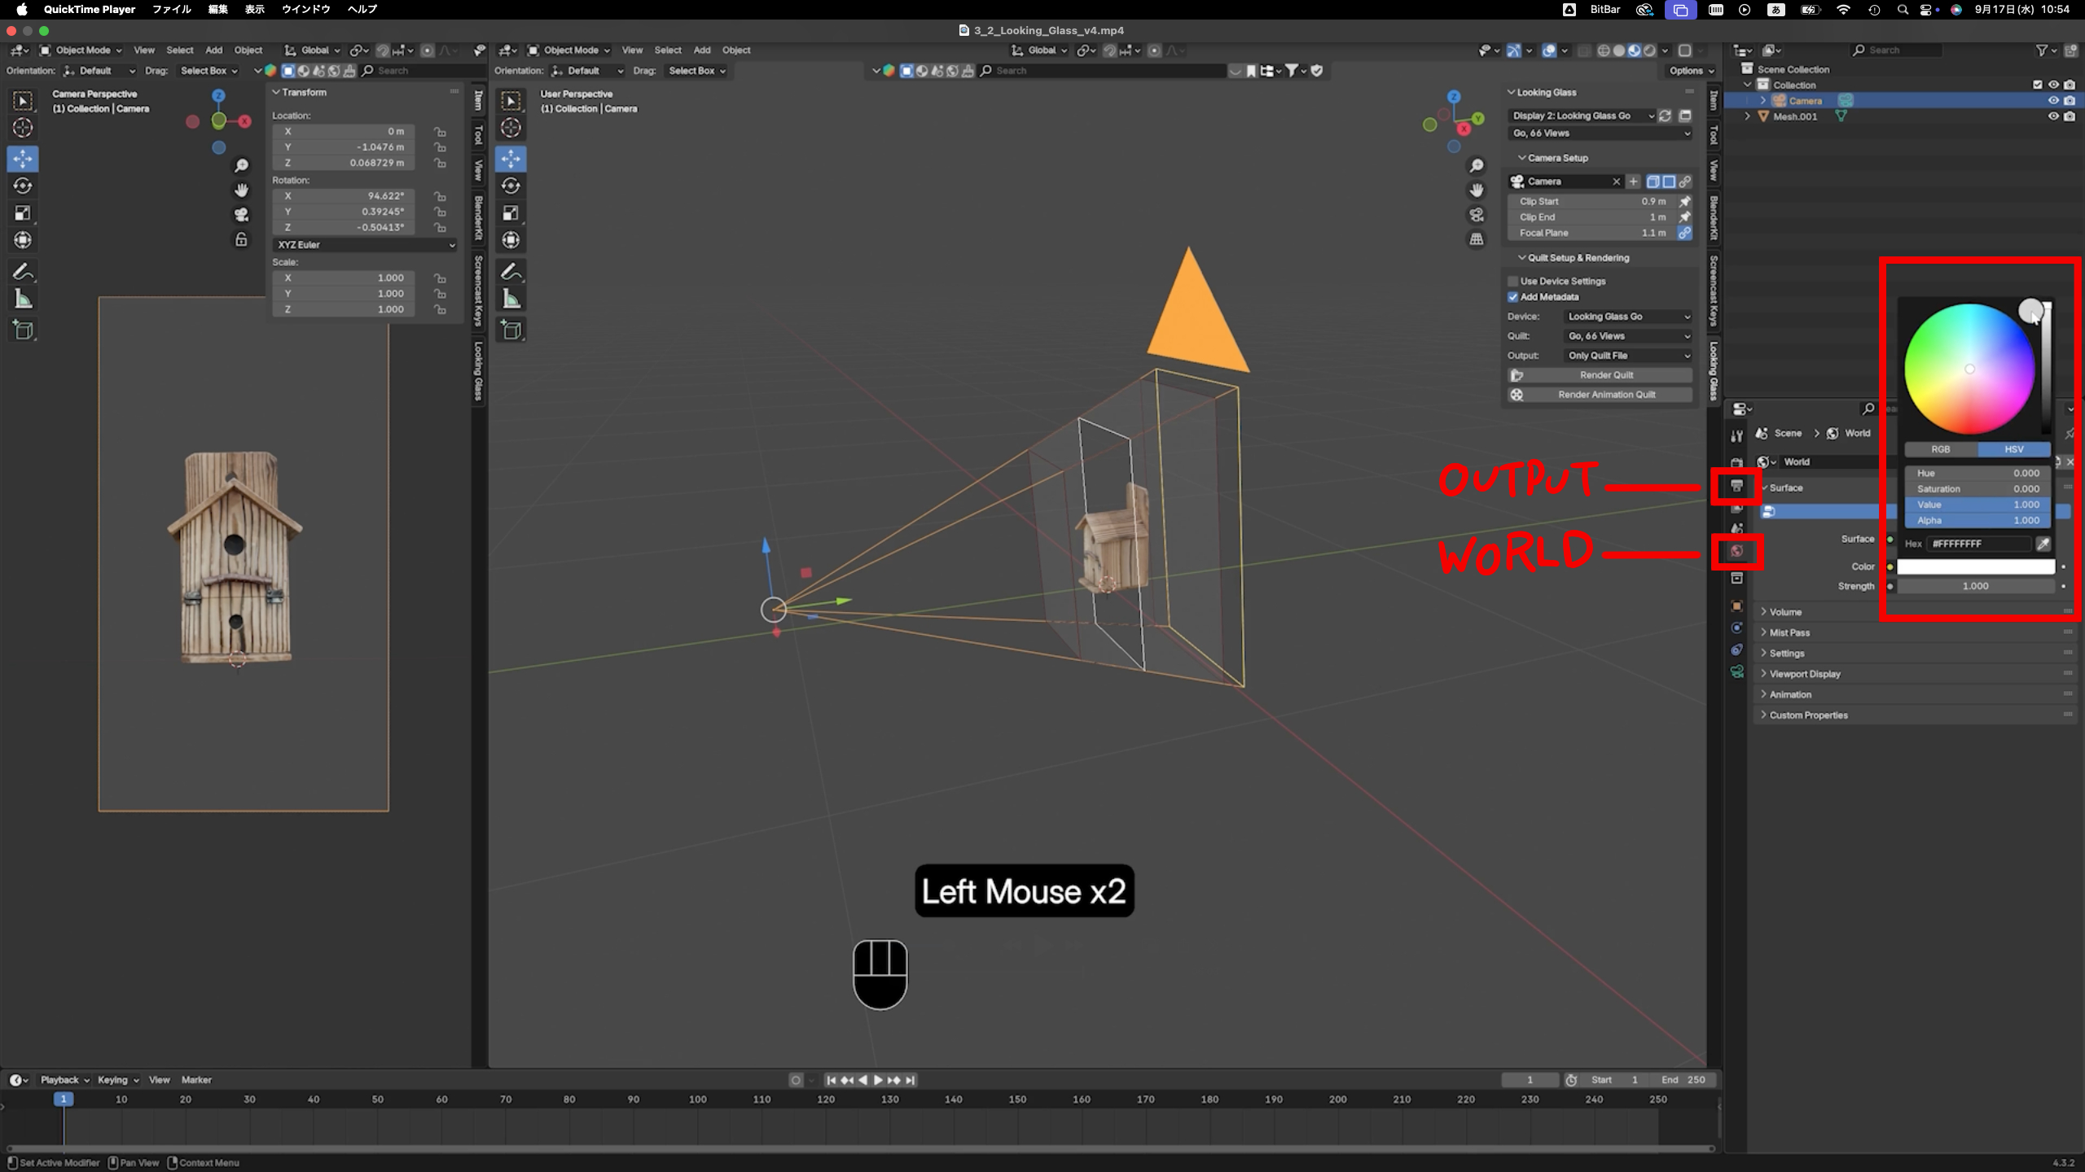Enable the Use Device Settings checkbox

[x=1513, y=281]
